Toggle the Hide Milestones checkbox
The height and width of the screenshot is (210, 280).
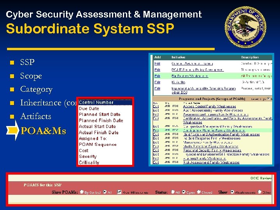119,192
